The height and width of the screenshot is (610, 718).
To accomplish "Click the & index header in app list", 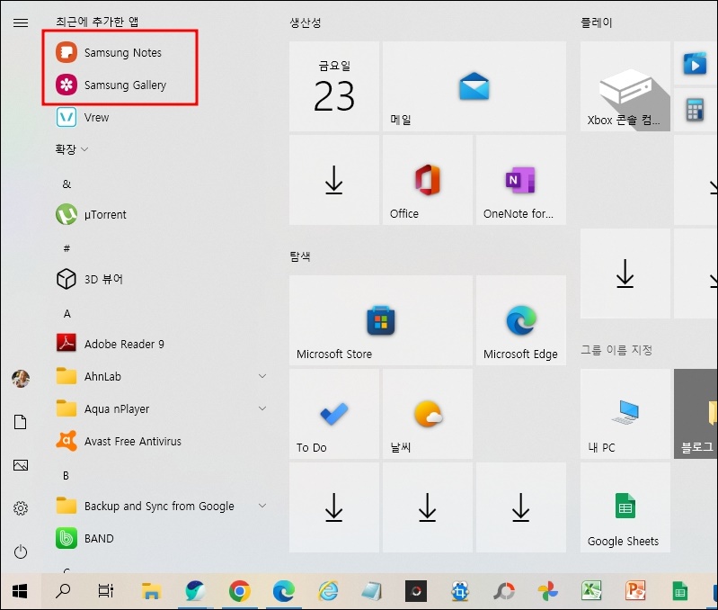I will pyautogui.click(x=66, y=184).
